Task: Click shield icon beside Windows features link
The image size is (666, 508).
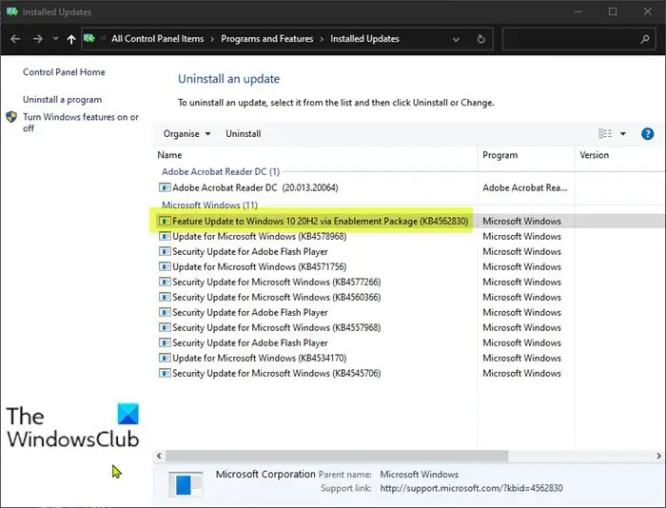Action: [x=11, y=117]
